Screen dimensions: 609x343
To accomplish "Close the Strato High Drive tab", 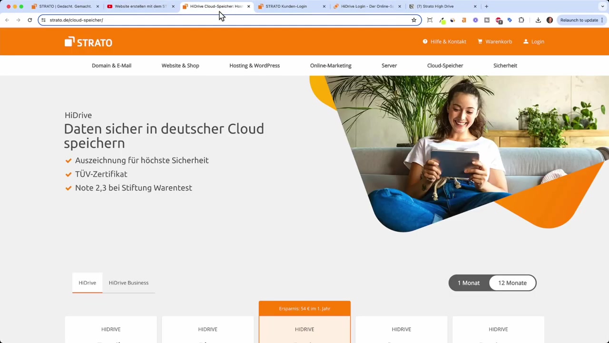I will [x=475, y=6].
